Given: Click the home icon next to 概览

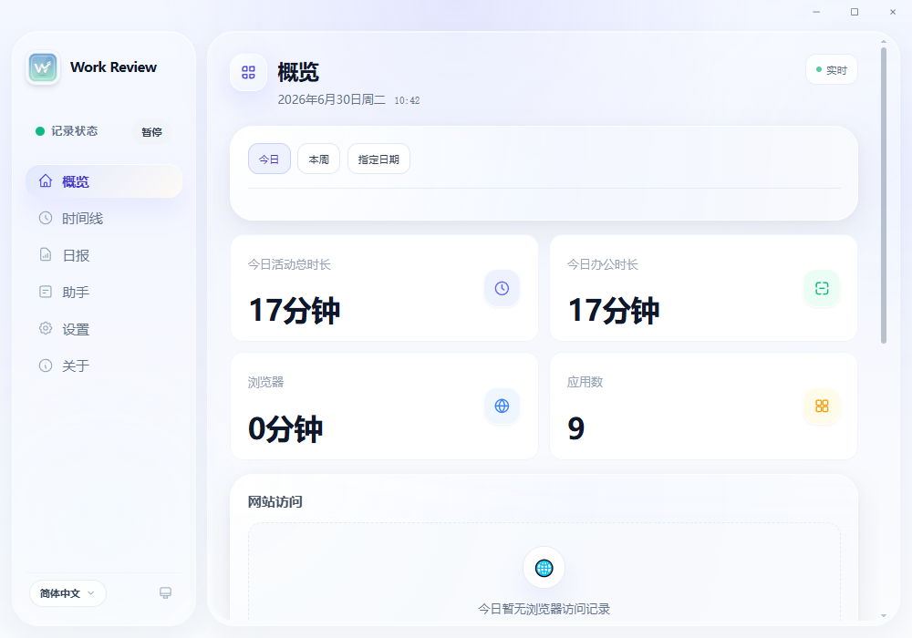Looking at the screenshot, I should click(46, 180).
